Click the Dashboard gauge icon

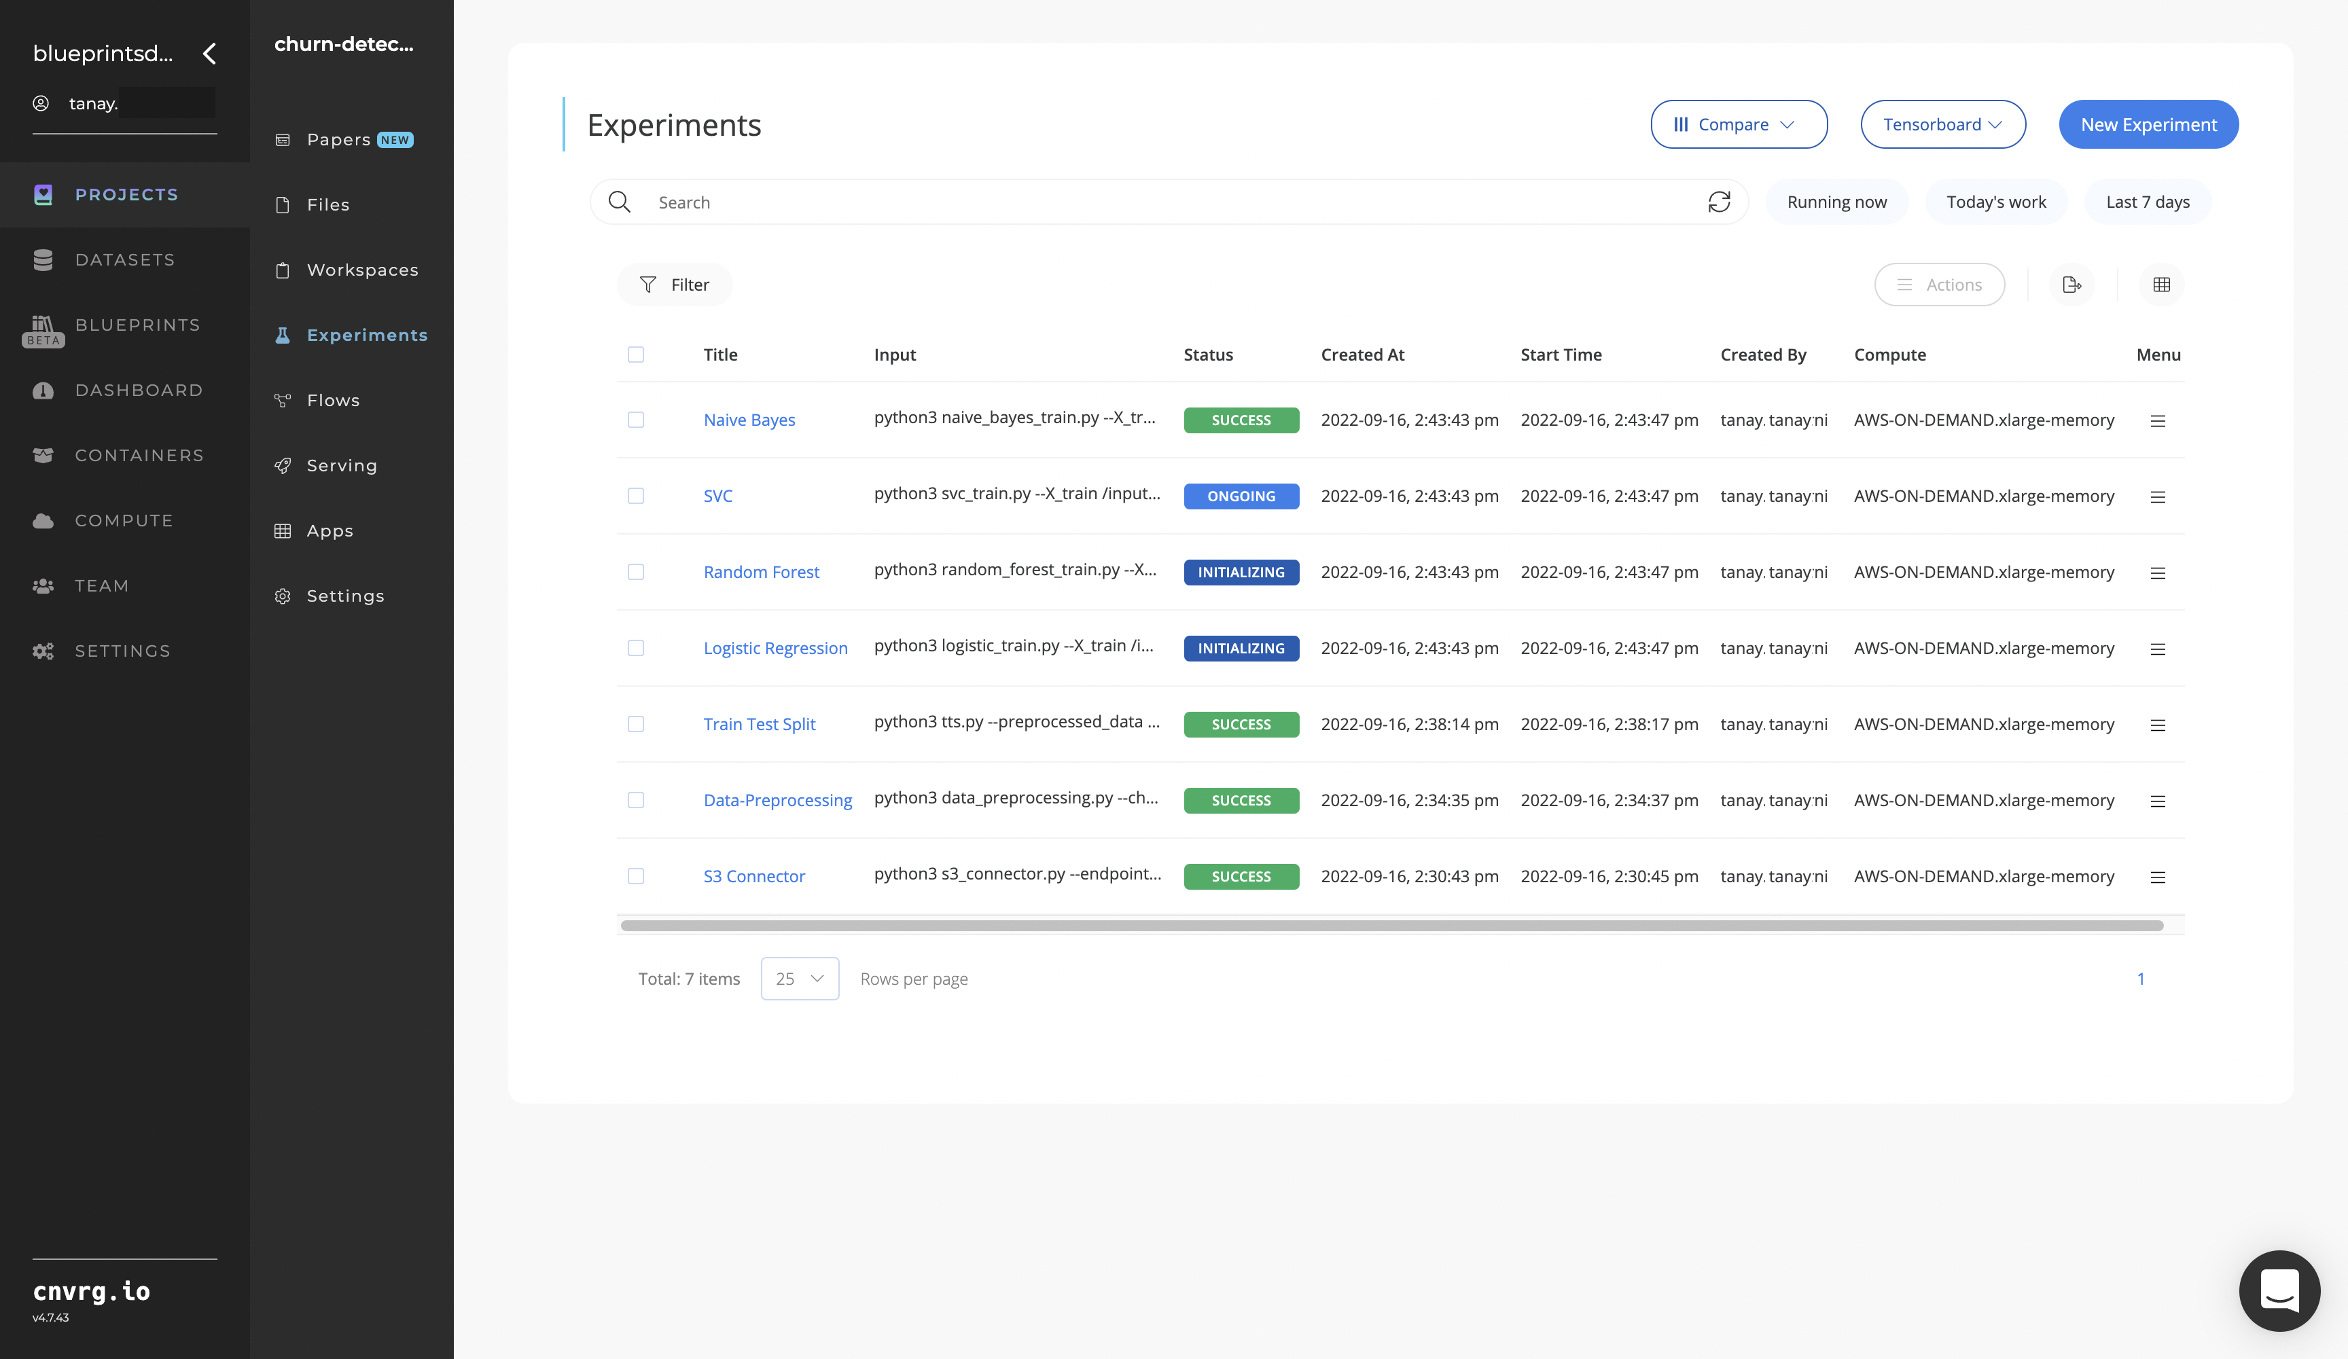[x=43, y=391]
